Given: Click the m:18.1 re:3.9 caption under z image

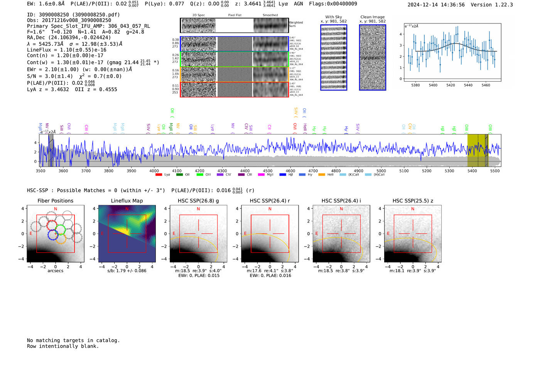Looking at the screenshot, I should pos(413,271).
